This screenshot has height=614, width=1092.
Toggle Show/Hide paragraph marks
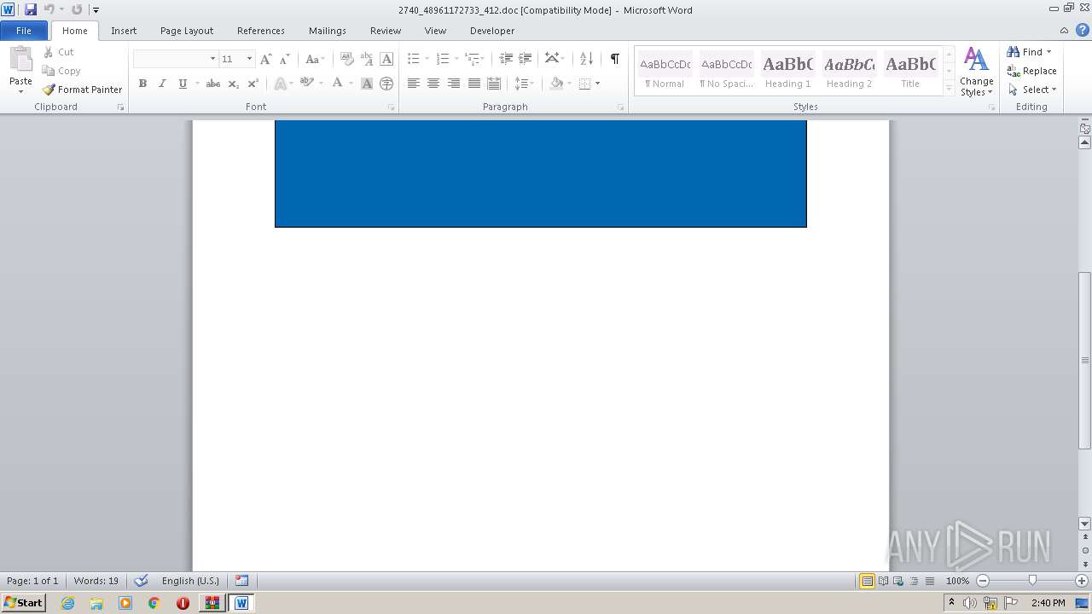pos(614,59)
